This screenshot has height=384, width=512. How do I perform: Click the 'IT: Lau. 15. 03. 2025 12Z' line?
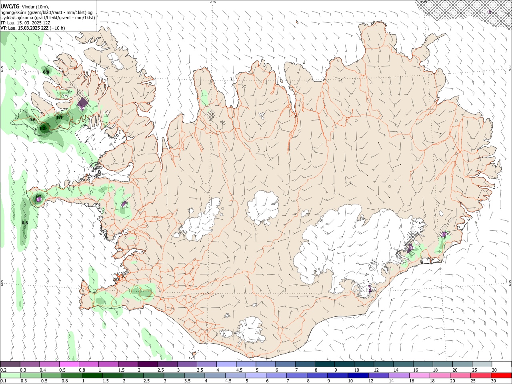(x=26, y=23)
